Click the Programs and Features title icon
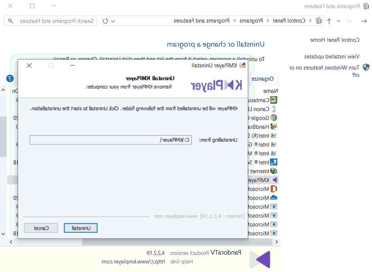Viewport: 372px width, 272px height. (366, 6)
